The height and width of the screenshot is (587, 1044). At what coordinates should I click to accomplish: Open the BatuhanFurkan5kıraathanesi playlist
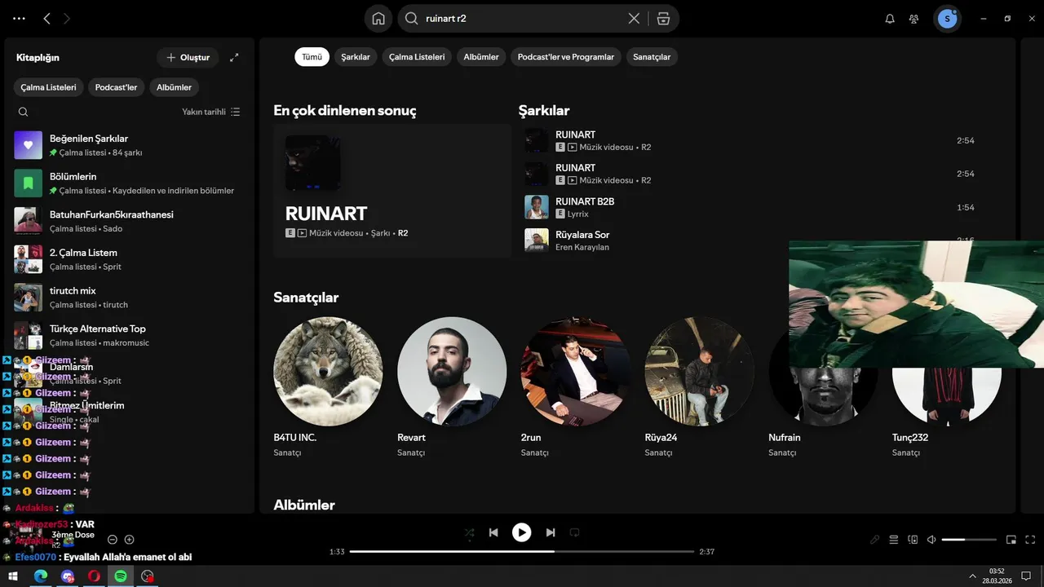[130, 221]
